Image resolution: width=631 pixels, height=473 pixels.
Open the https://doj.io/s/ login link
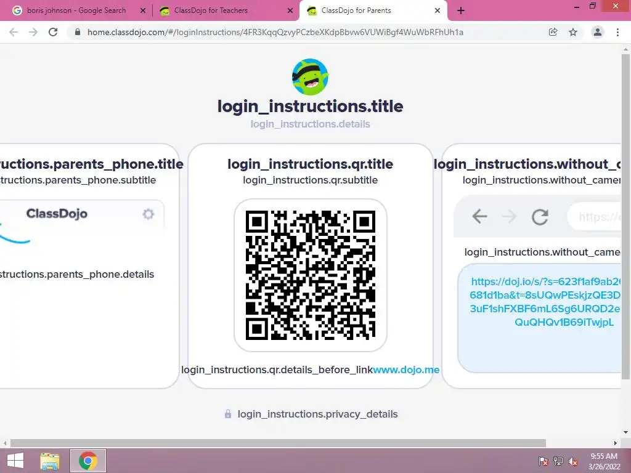pyautogui.click(x=545, y=302)
